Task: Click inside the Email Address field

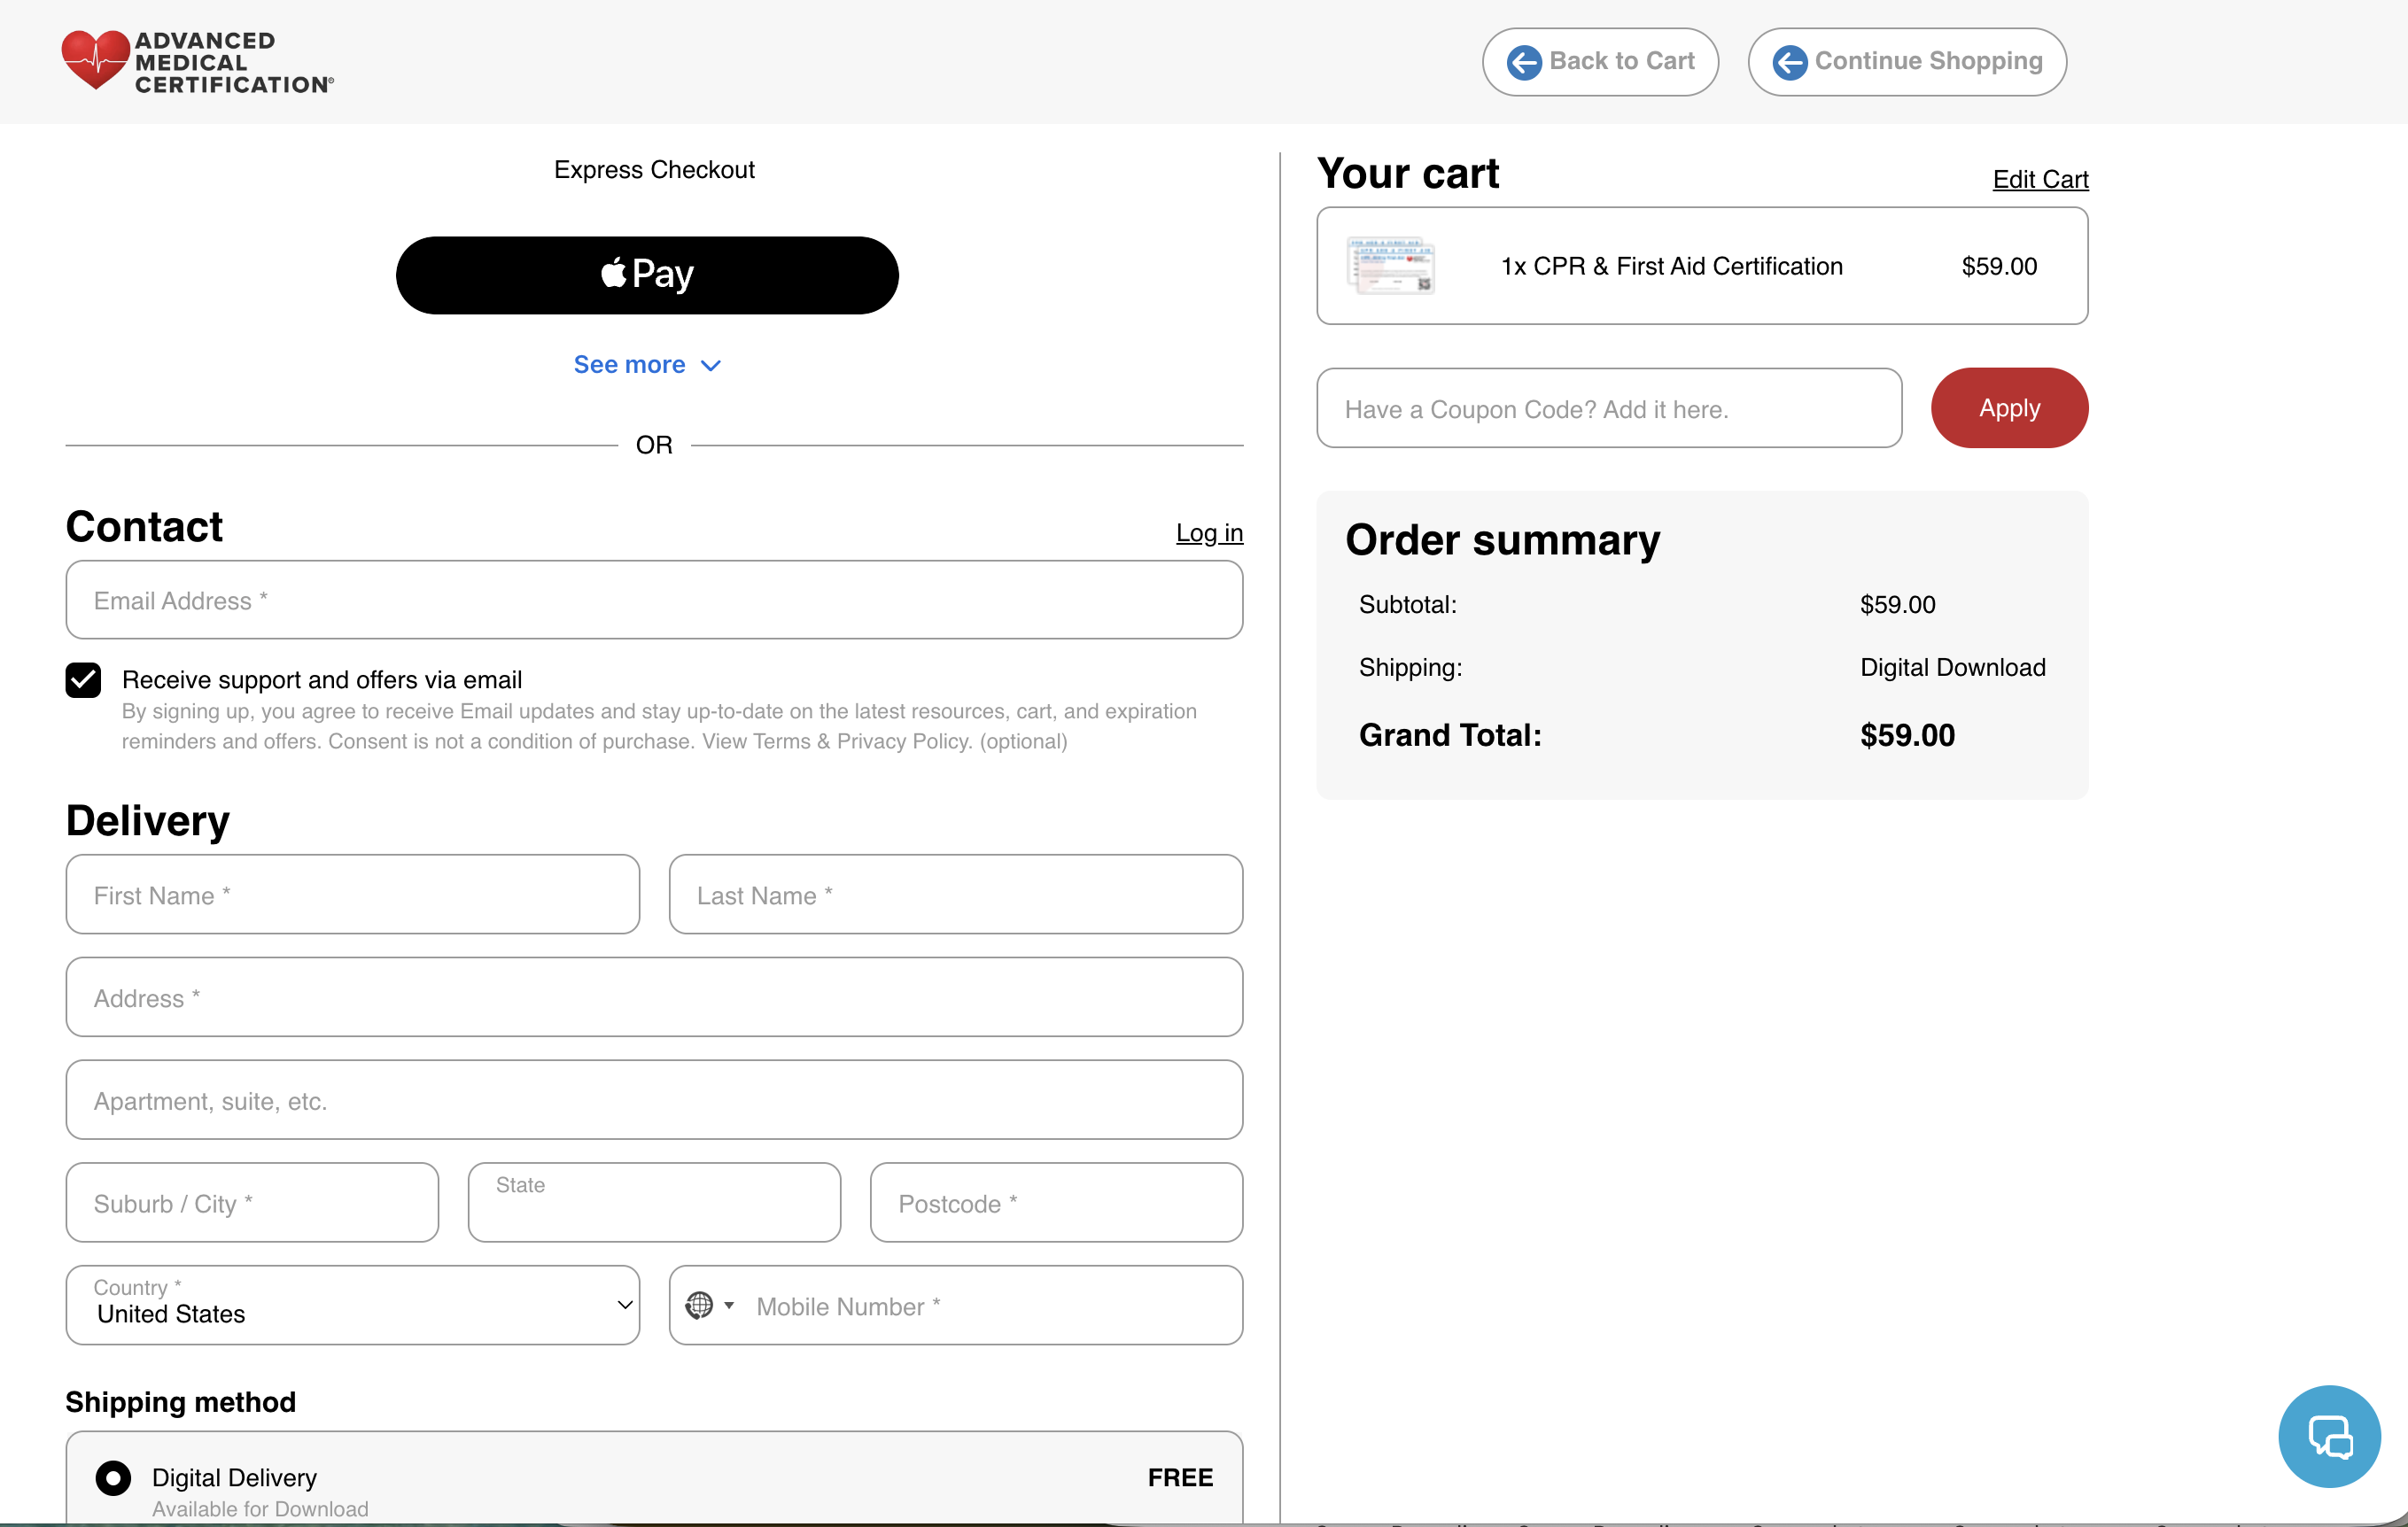Action: click(654, 600)
